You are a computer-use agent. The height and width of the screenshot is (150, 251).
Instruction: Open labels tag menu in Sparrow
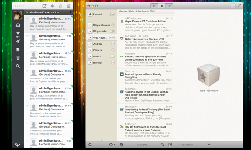18,145
